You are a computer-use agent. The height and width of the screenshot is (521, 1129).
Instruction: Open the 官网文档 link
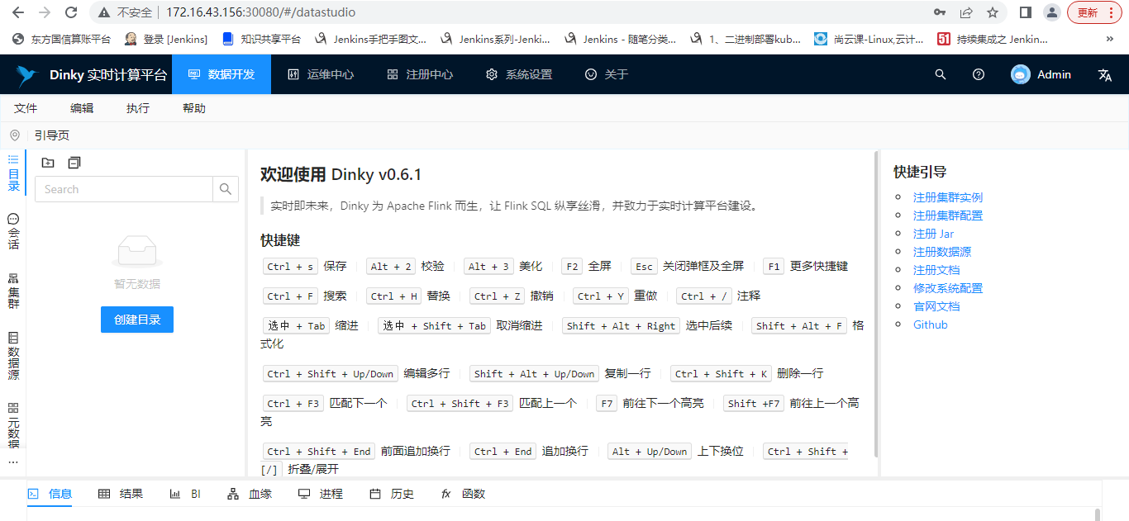pyautogui.click(x=936, y=306)
